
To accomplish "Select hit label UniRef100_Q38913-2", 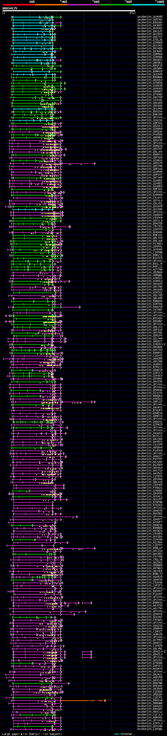I will pos(151,344).
